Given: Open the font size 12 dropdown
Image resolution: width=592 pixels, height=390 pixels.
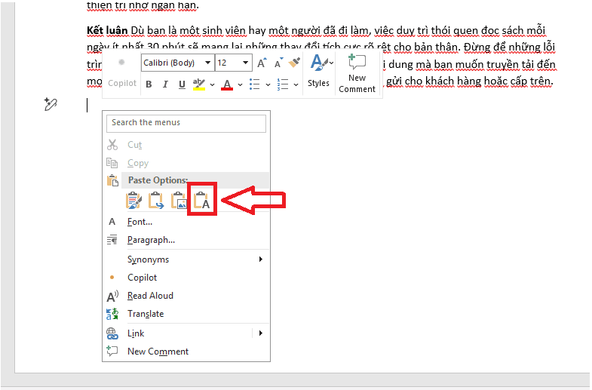Looking at the screenshot, I should [x=233, y=63].
